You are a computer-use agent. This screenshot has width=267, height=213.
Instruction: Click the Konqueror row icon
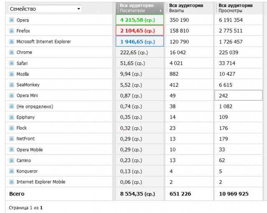(x=11, y=171)
